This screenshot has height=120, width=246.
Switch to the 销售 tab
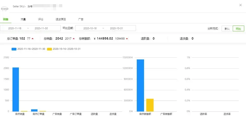coord(6,19)
